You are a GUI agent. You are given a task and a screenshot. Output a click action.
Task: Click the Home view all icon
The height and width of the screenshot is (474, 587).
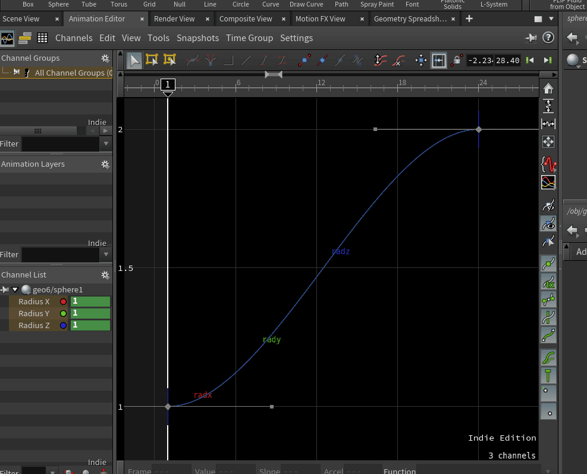[x=548, y=89]
